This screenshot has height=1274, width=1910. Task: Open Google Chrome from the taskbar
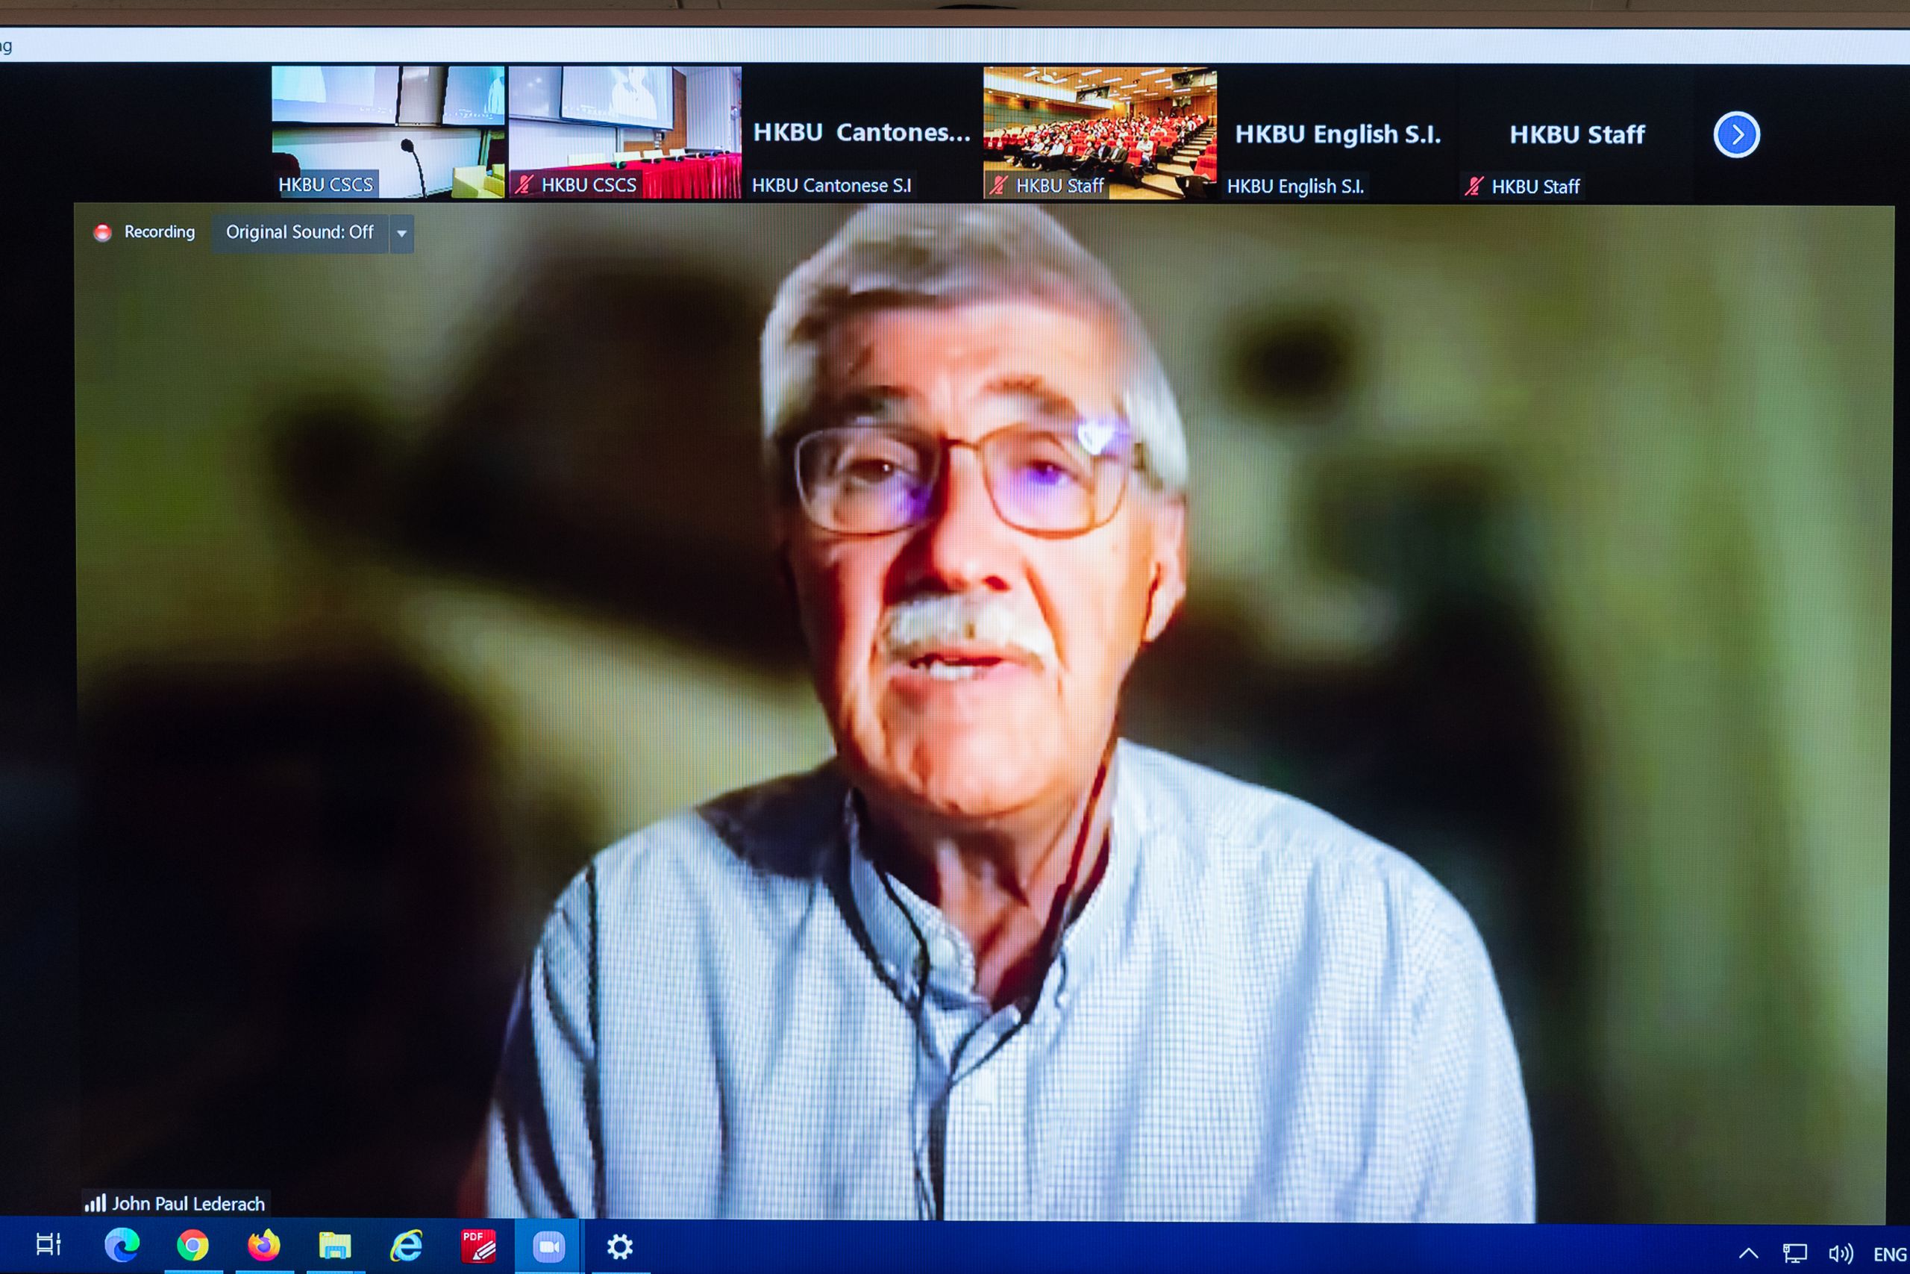192,1245
